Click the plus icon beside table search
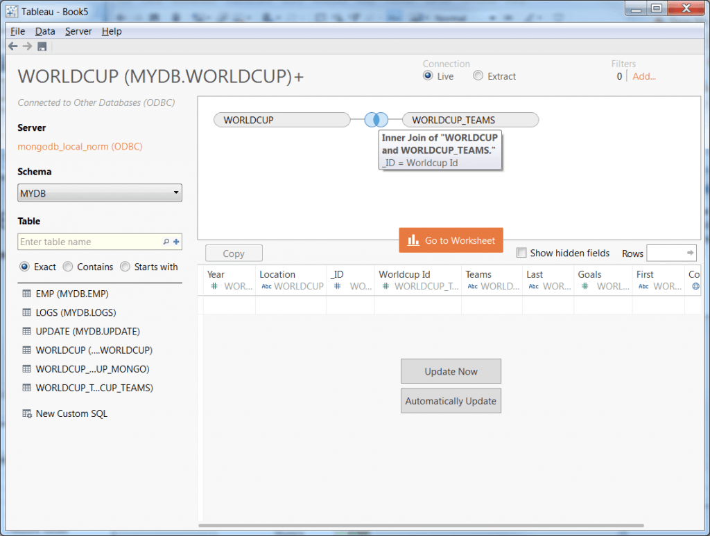This screenshot has width=710, height=536. [176, 242]
